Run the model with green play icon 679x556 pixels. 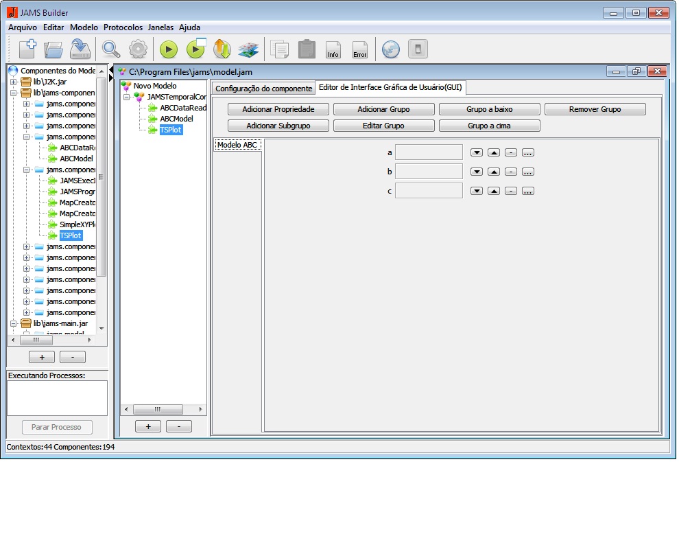(x=169, y=49)
